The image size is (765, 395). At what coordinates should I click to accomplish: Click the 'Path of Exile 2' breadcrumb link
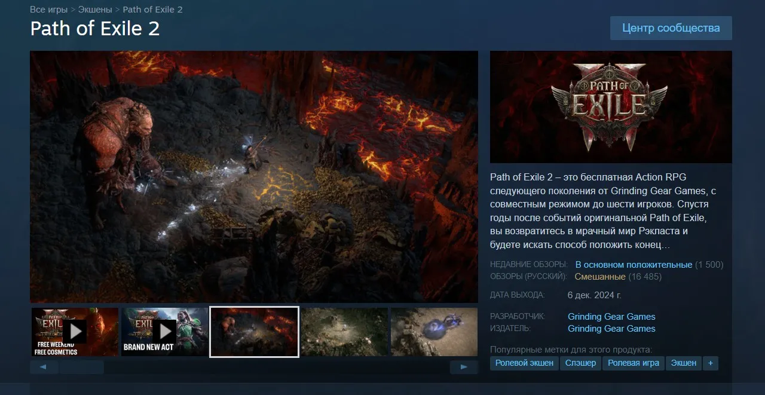[x=152, y=10]
